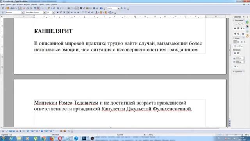Open the Table insert dropdown arrow
250x141 pixels.
tap(74, 8)
